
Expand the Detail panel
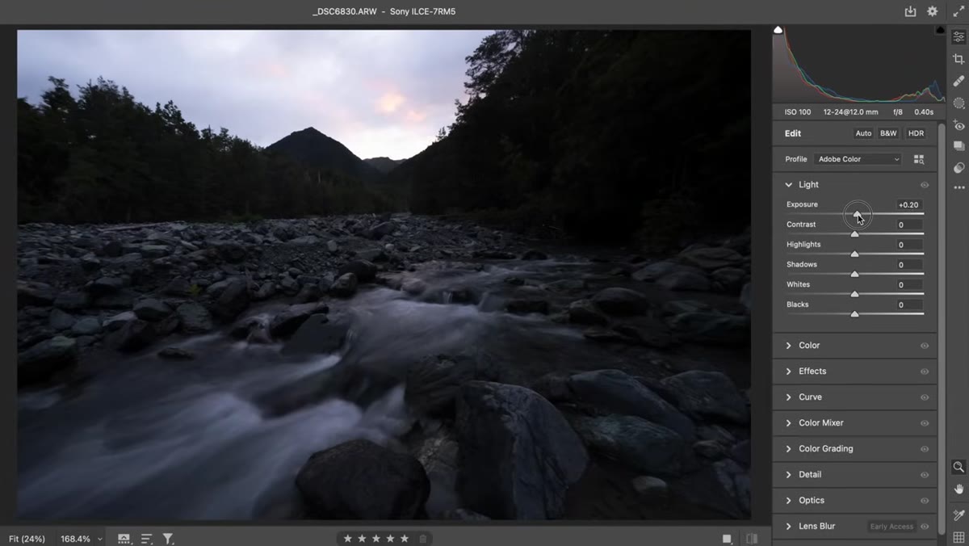click(x=789, y=475)
